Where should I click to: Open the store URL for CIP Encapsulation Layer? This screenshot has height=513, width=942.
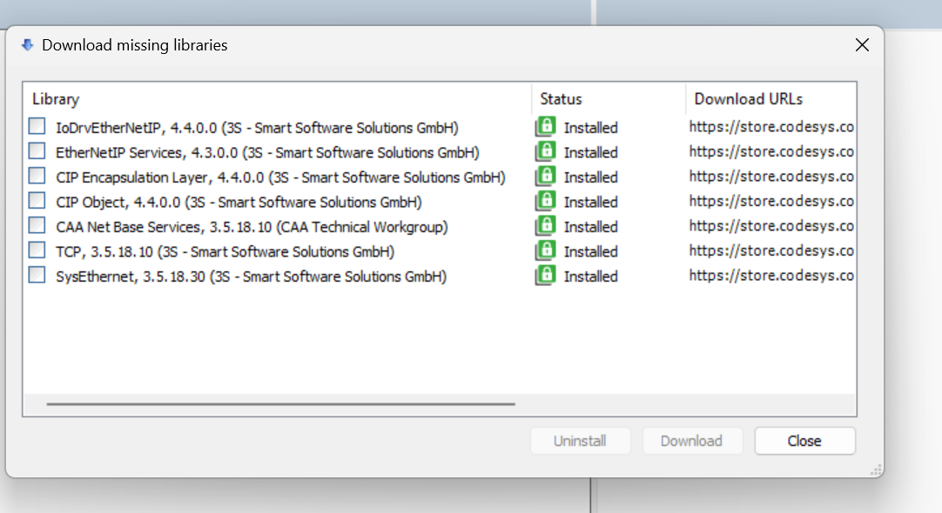pyautogui.click(x=771, y=177)
